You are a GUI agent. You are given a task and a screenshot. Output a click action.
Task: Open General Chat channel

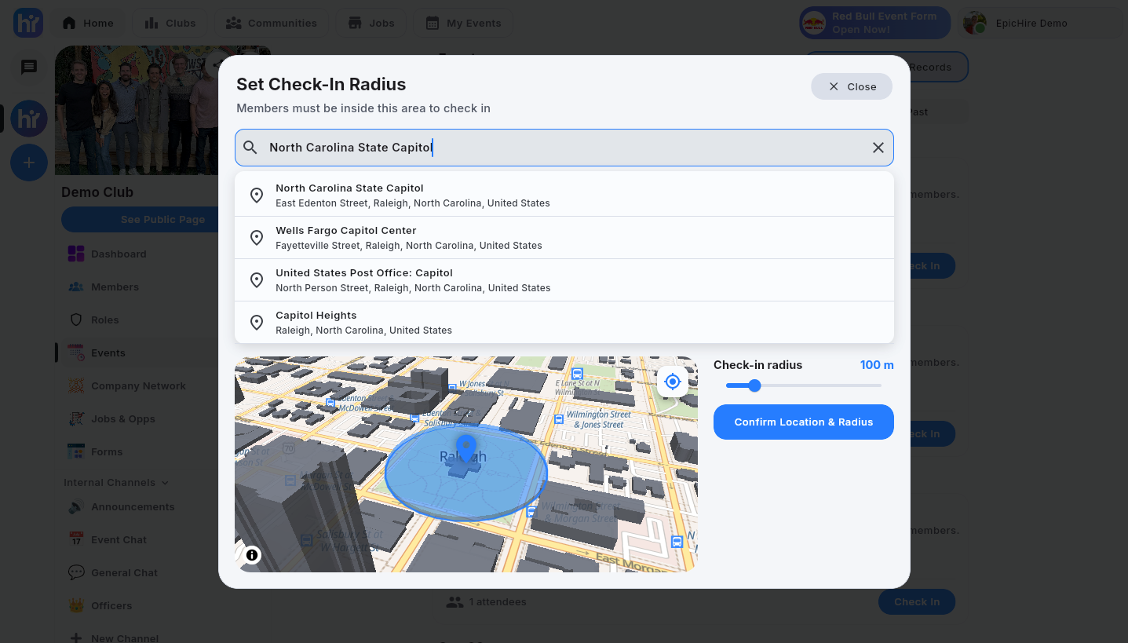coord(124,572)
